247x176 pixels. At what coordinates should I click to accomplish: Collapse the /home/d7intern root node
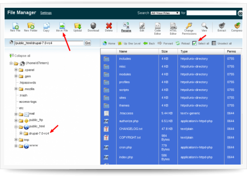[x=11, y=63]
